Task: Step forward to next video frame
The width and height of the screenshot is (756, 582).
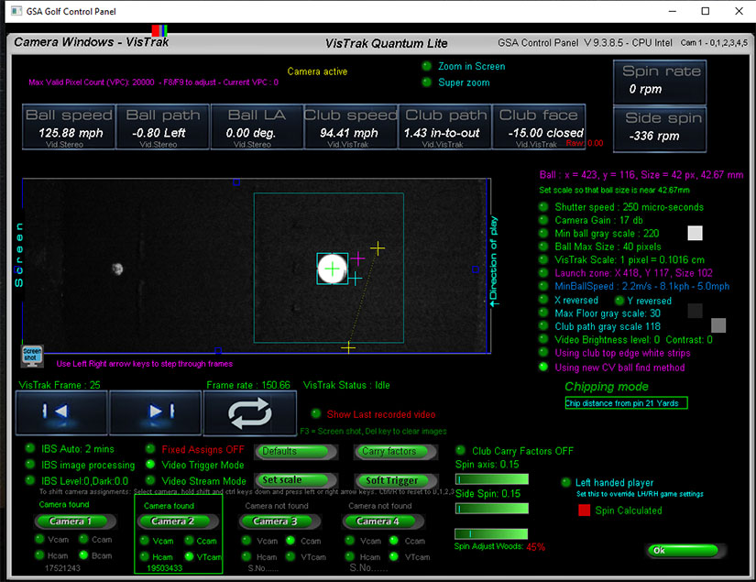Action: coord(155,412)
